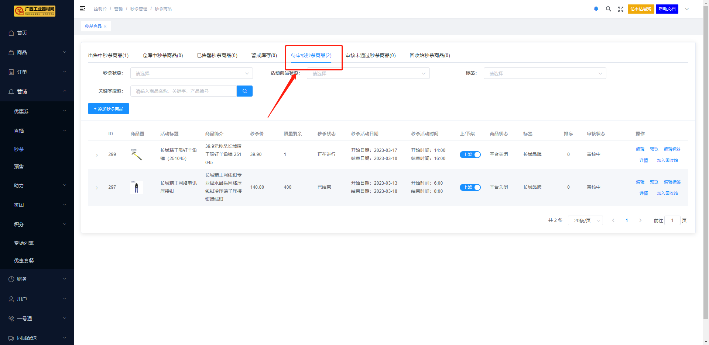This screenshot has width=709, height=345.
Task: Click the product thumbnail for item 299
Action: pos(137,154)
